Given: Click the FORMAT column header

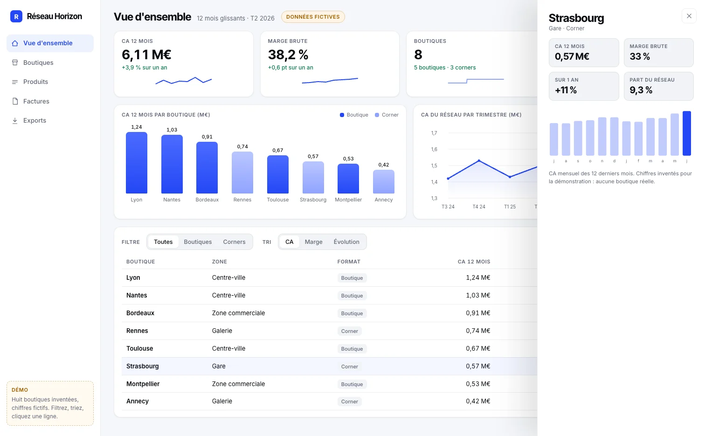Looking at the screenshot, I should click(x=349, y=262).
